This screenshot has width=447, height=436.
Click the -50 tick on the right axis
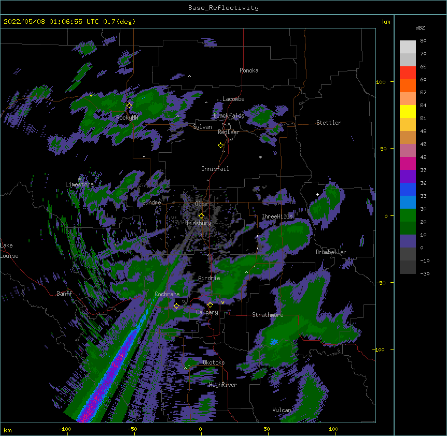point(381,283)
